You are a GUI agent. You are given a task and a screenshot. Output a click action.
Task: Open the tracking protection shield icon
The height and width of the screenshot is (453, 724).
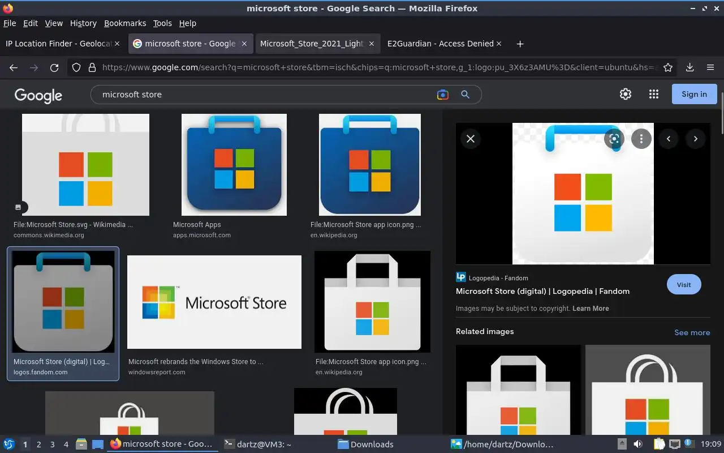[76, 67]
